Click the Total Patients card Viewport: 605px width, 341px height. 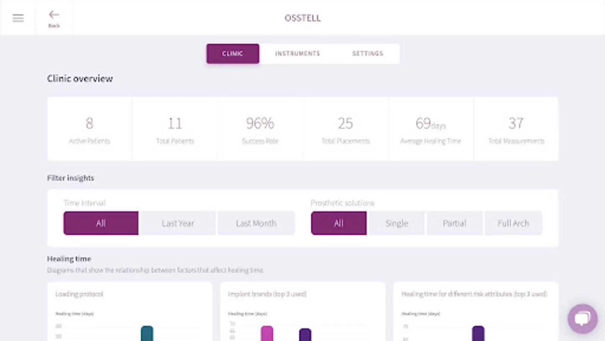click(x=175, y=129)
